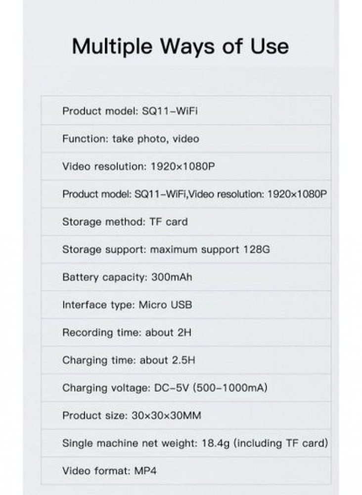Select the 'Charging time: about 2.5H' row
This screenshot has height=495, width=362.
128,360
